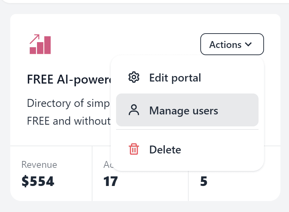
Task: Expand Actions to view portal options
Action: 232,44
